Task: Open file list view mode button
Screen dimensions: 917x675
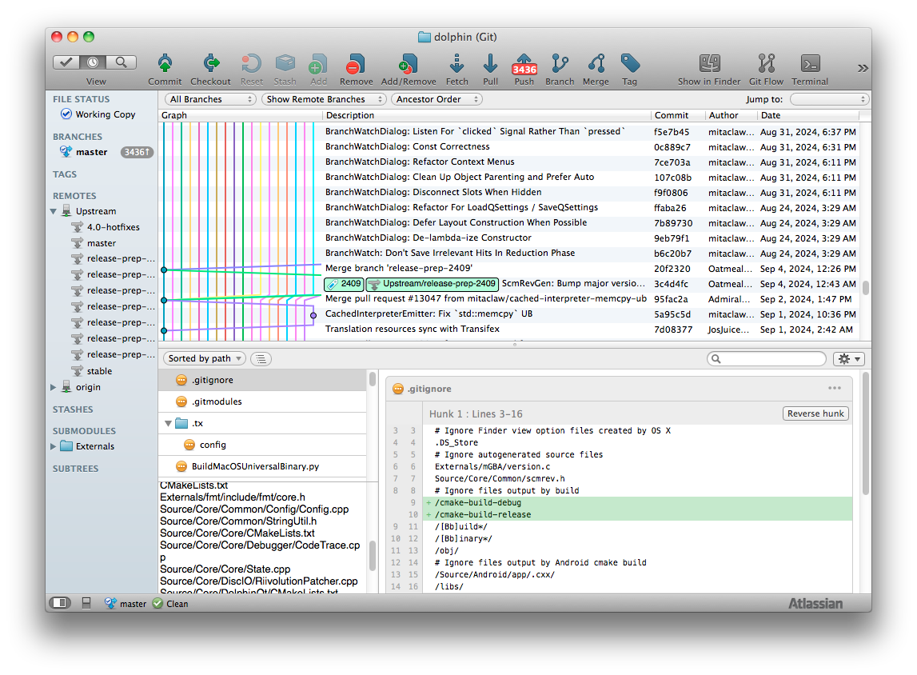Action: (x=261, y=359)
